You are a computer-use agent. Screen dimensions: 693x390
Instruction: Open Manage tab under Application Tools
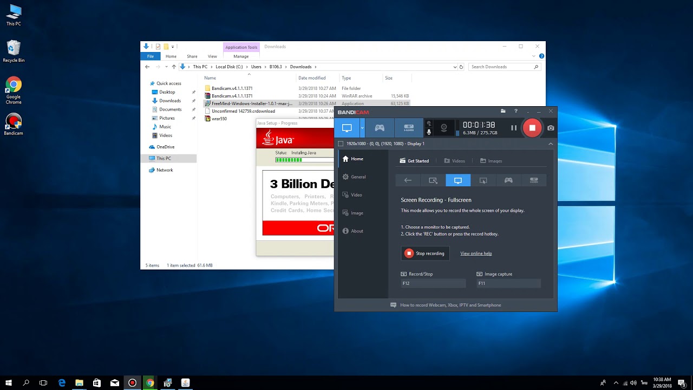coord(241,56)
